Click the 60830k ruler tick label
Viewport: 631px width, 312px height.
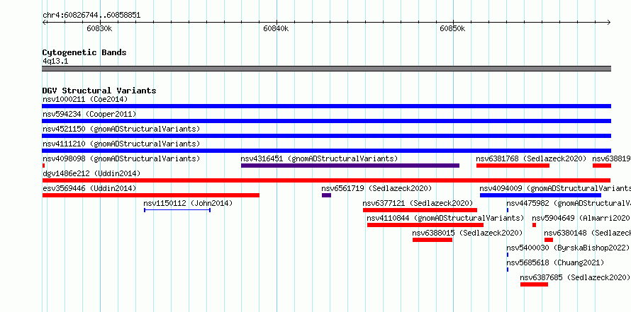point(99,29)
